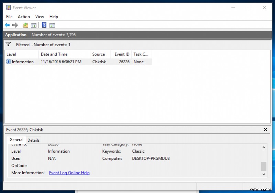
Task: Click the None task category cell
Action: pos(139,62)
